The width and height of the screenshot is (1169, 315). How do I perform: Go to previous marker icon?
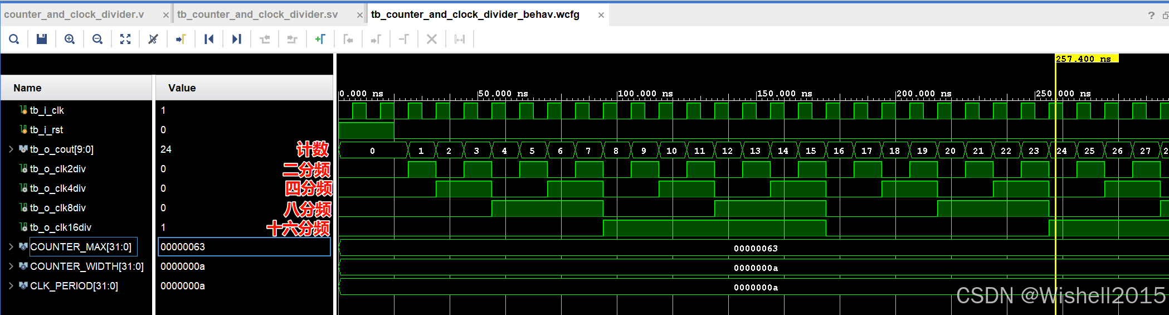click(348, 39)
